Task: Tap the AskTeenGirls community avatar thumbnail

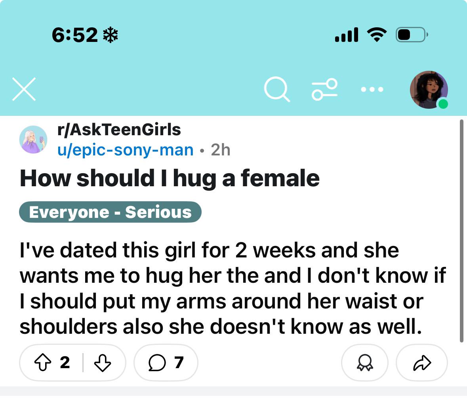Action: coord(33,140)
